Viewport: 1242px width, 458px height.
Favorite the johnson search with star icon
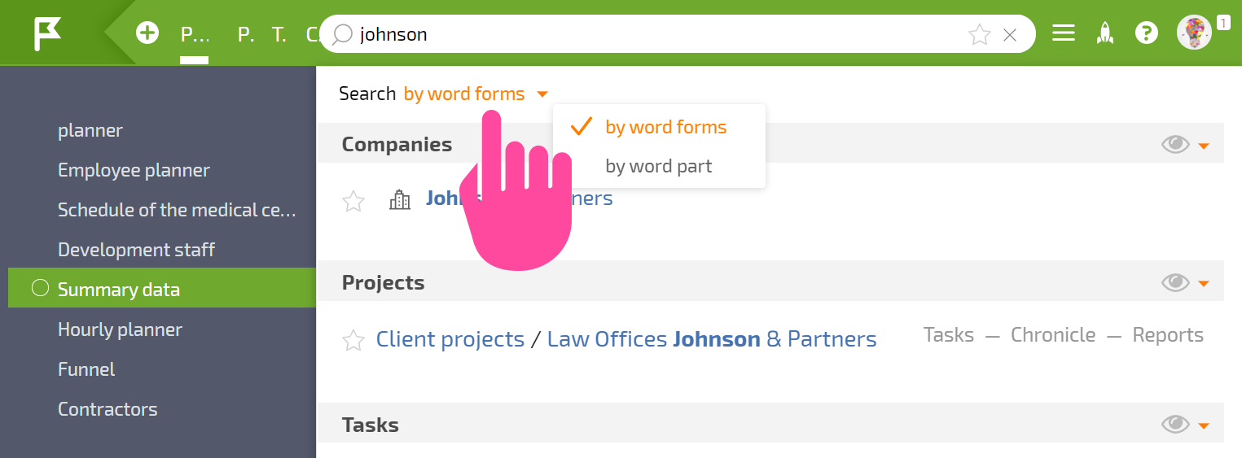[x=979, y=34]
